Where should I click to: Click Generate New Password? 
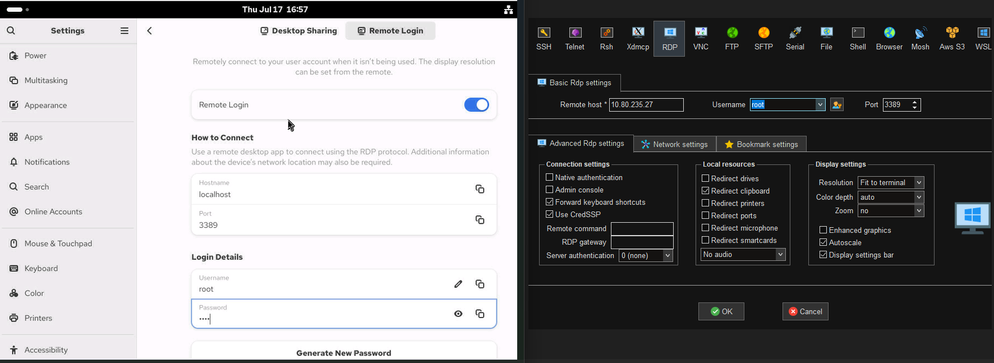344,352
